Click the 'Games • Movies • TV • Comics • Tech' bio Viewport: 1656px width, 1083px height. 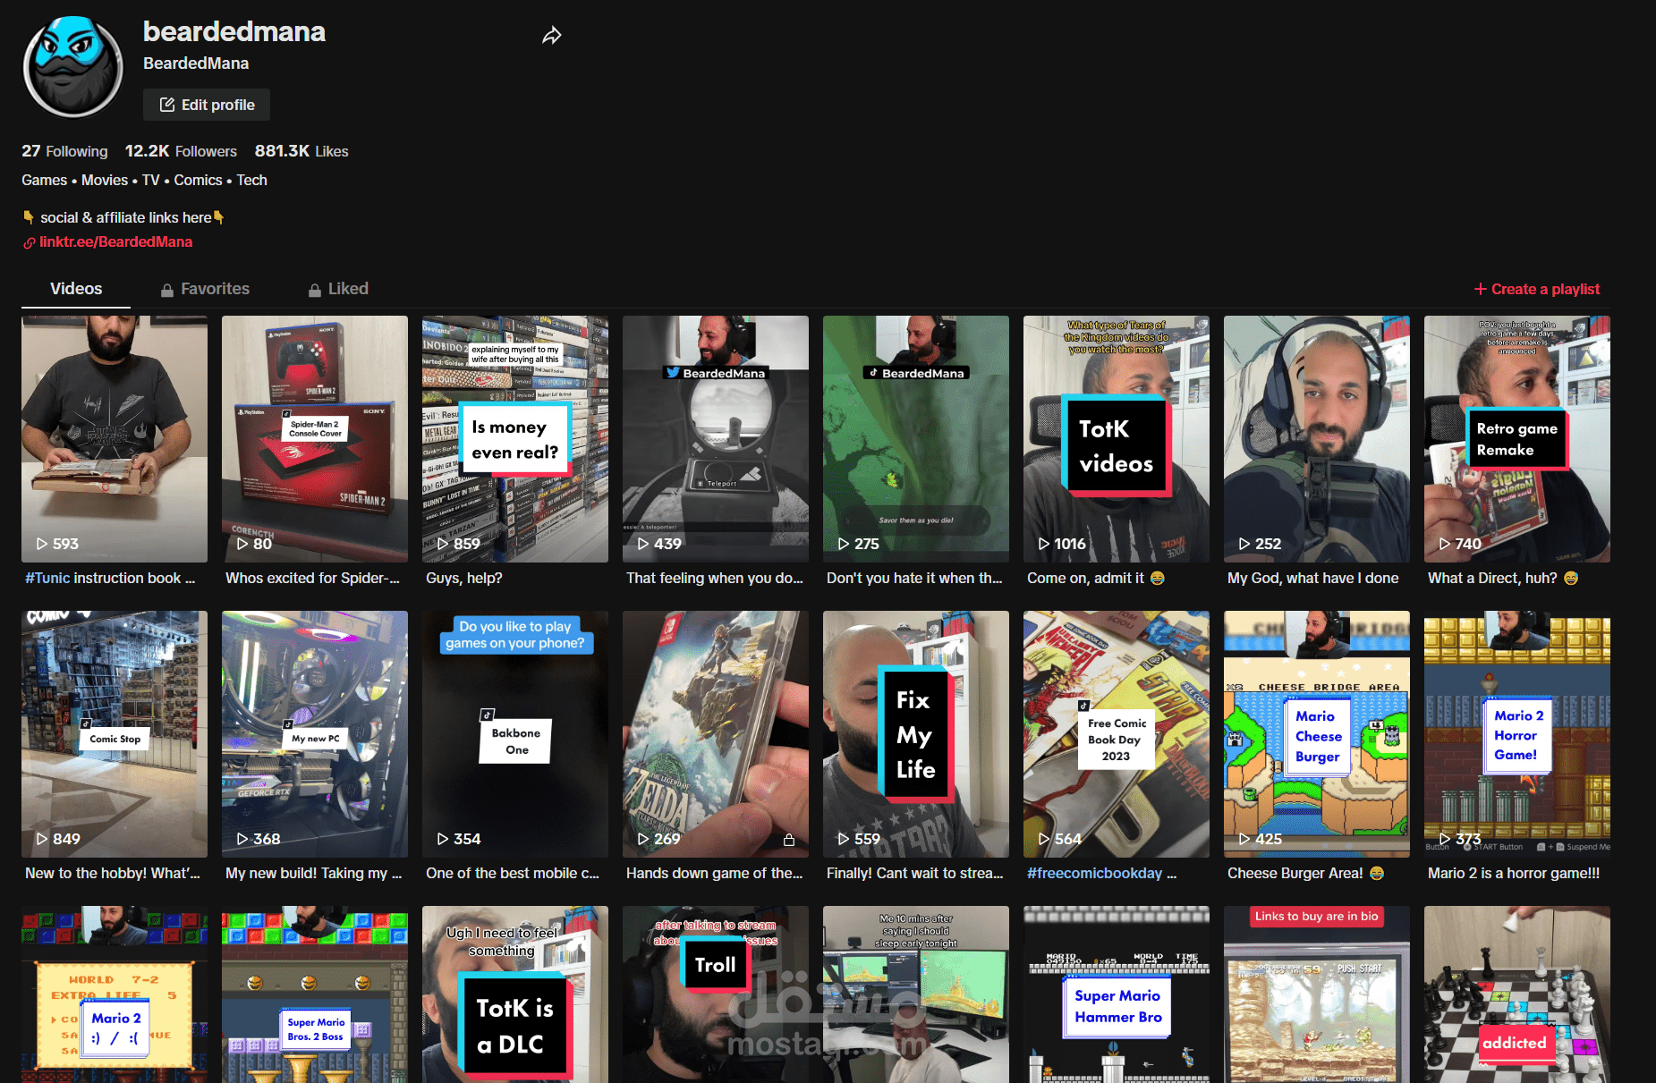point(144,180)
